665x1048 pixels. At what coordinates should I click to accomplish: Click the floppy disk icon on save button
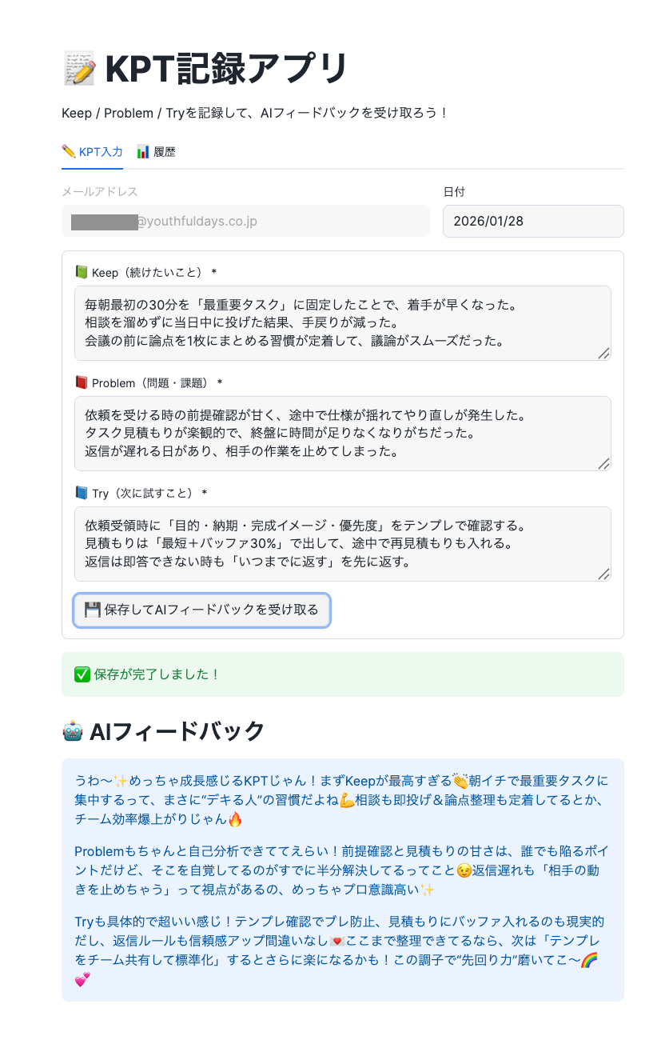click(x=92, y=610)
